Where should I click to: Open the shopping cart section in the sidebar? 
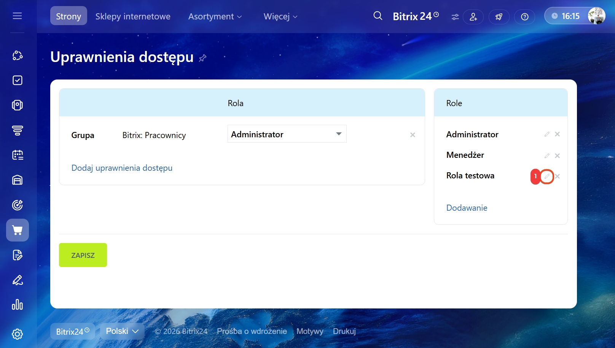[x=18, y=230]
